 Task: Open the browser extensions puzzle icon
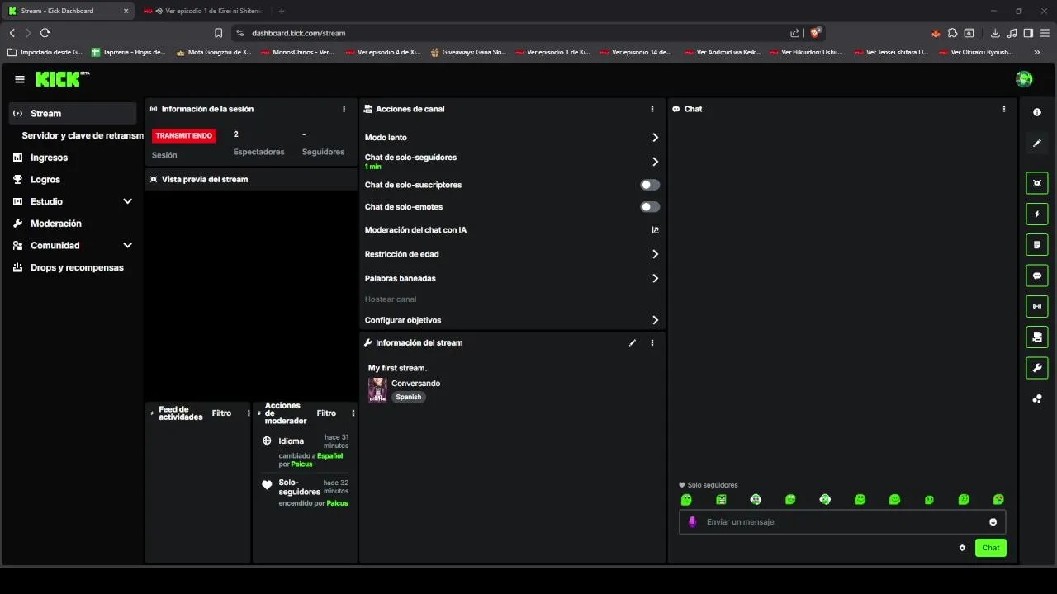click(952, 33)
